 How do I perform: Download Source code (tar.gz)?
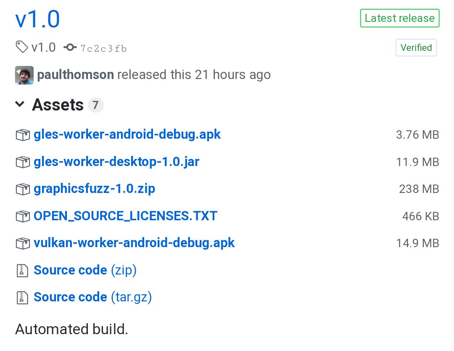point(92,297)
